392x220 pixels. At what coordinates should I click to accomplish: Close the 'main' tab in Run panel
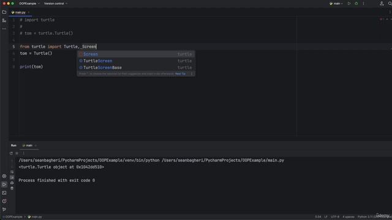(36, 145)
